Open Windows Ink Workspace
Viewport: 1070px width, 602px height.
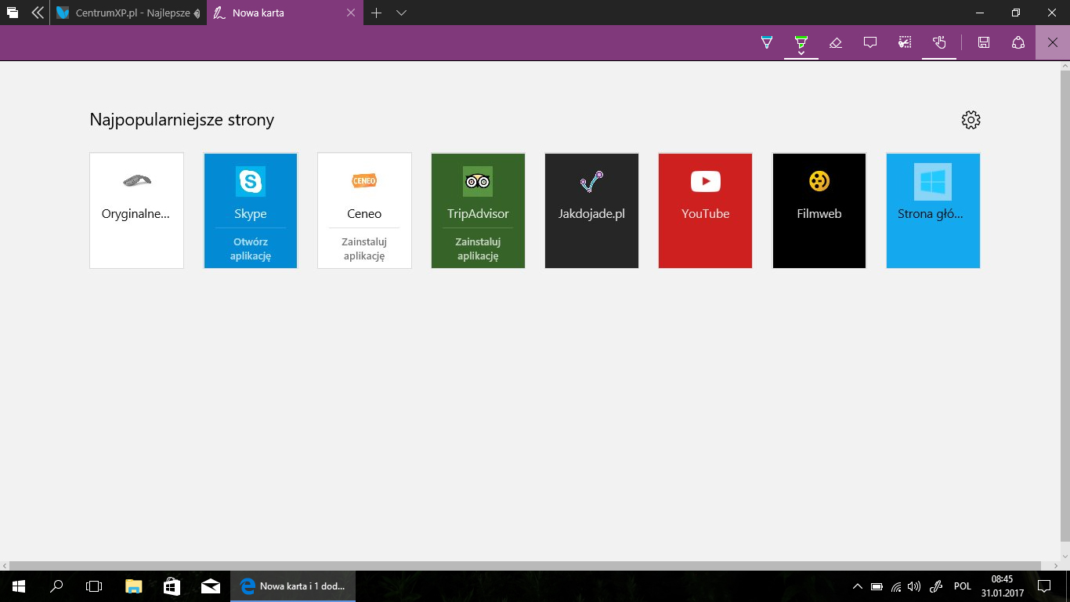[935, 586]
